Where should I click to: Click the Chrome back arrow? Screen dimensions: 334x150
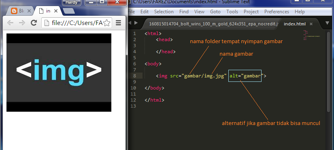point(10,23)
